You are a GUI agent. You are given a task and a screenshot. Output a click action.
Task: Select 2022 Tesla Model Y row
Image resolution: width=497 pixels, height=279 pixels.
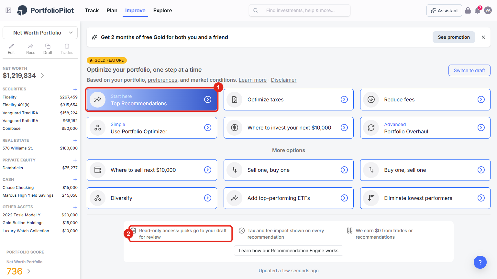(x=40, y=215)
